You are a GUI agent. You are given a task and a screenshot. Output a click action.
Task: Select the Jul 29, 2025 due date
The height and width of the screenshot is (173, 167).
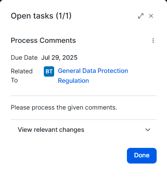(x=59, y=58)
